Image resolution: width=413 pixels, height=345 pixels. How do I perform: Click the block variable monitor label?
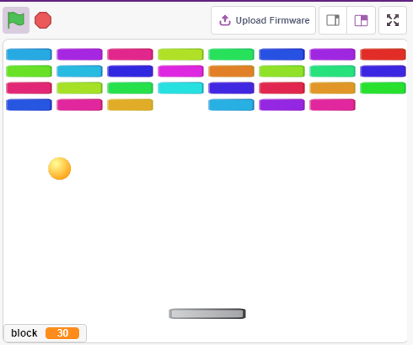[x=24, y=333]
